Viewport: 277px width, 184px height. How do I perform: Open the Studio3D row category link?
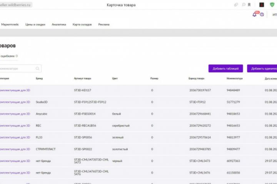[15, 102]
